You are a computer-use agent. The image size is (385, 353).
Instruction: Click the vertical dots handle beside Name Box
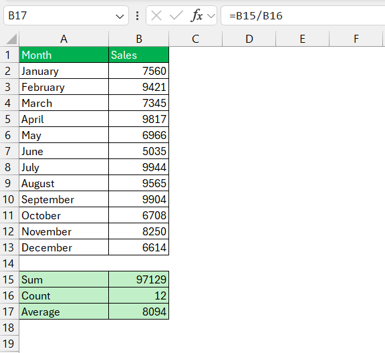137,16
